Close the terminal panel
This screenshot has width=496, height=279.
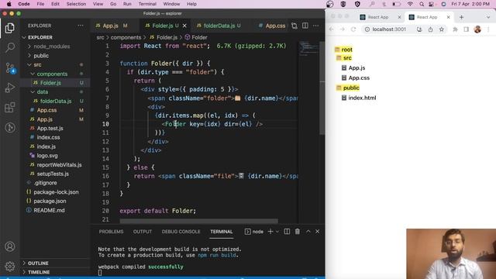317,232
